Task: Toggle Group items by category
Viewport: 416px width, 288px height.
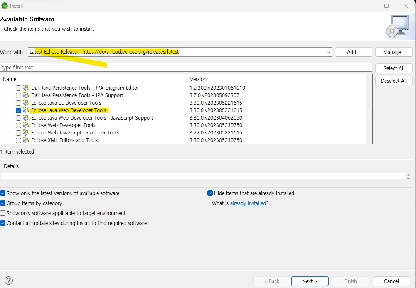Action: pos(2,203)
